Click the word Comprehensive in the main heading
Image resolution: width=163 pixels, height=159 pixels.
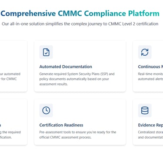point(28,13)
